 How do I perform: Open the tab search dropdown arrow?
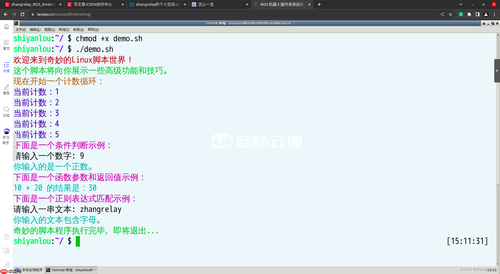pos(461,4)
